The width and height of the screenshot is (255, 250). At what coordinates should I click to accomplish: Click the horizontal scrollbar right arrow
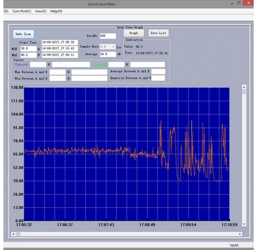(240, 234)
